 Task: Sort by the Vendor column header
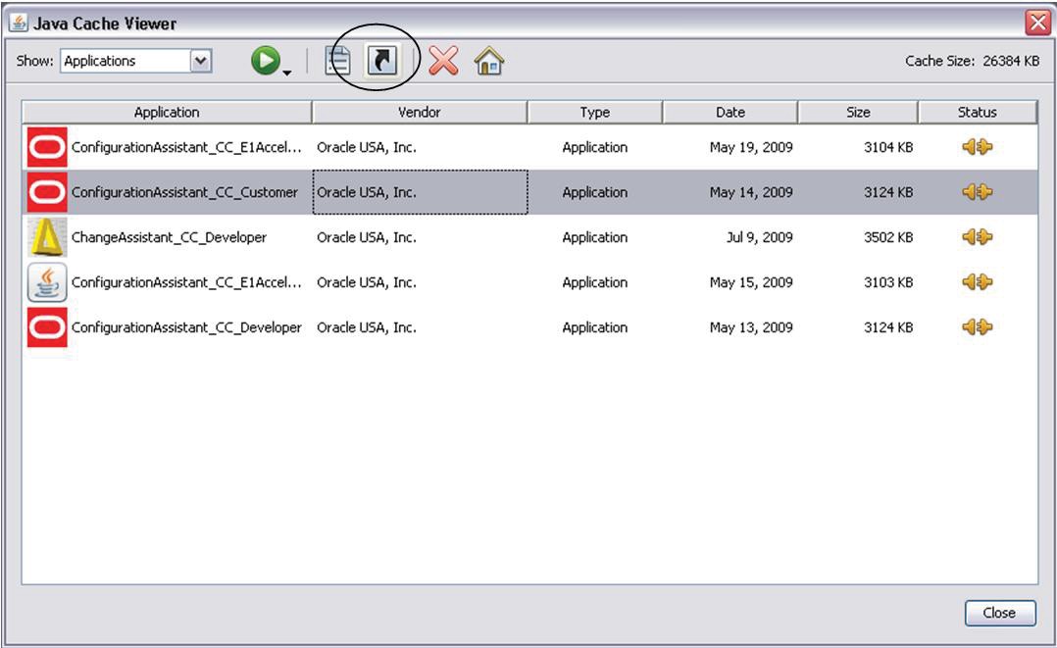pyautogui.click(x=420, y=112)
